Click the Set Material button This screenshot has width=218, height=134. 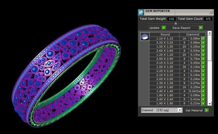195,110
